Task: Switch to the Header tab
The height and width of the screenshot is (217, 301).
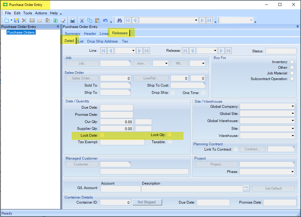Action: click(90, 34)
